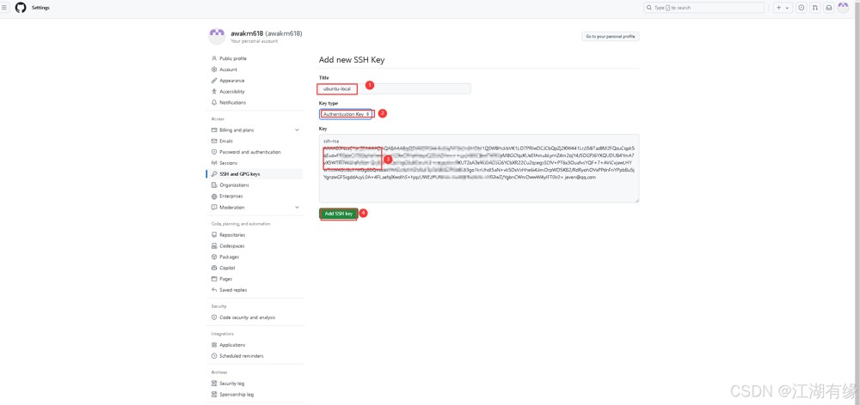Open Saved replies settings

click(x=233, y=290)
